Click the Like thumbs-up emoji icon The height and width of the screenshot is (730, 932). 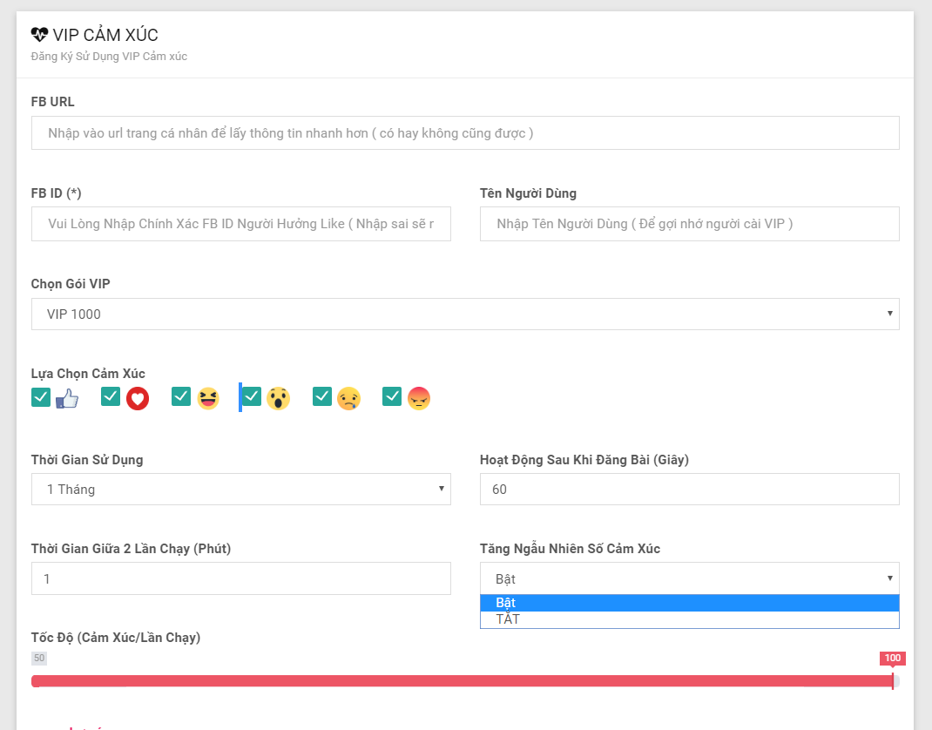tap(67, 399)
